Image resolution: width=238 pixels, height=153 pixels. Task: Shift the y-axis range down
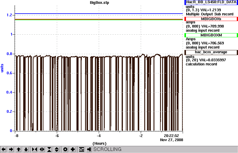(x=26, y=149)
